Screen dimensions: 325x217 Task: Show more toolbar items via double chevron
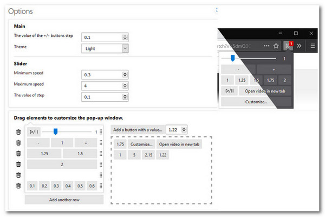(299, 46)
